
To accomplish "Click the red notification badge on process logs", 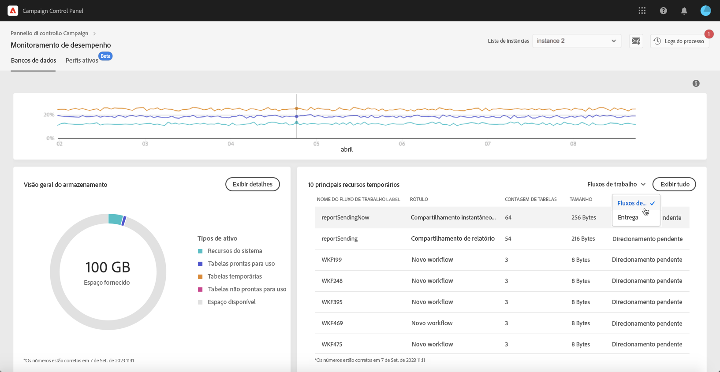I will click(x=709, y=34).
